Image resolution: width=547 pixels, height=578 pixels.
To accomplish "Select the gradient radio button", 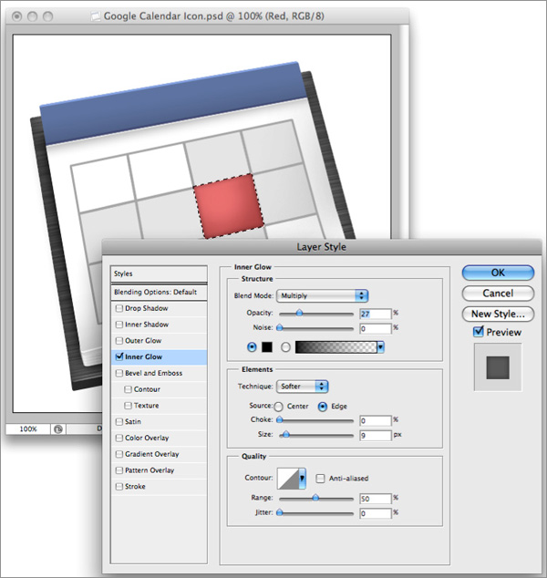I will click(285, 347).
